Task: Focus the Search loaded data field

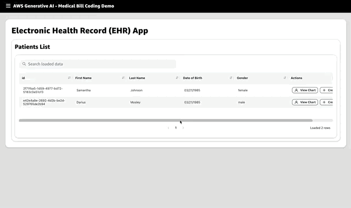Action: pos(98,64)
